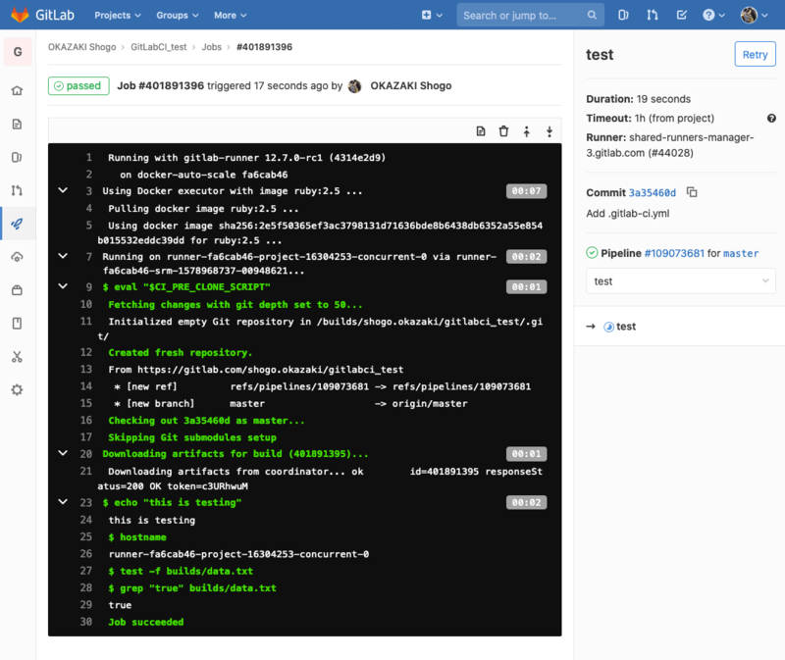
Task: Open pipeline #109073681 link
Action: (674, 253)
